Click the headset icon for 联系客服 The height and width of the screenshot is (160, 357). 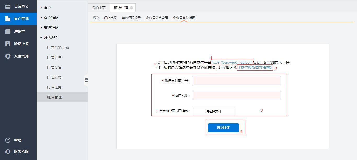click(x=8, y=152)
